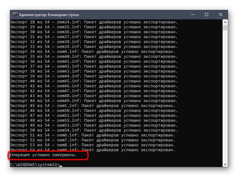The image size is (238, 177).
Task: Close the Command Prompt window
Action: [221, 15]
